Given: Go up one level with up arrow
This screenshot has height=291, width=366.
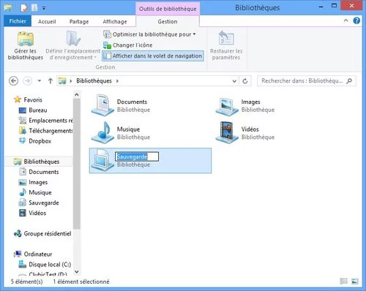Looking at the screenshot, I should click(51, 80).
